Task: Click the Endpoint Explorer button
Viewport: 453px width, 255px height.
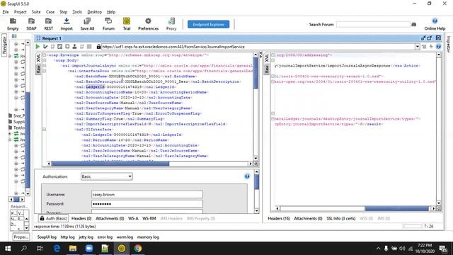Action: pos(209,24)
